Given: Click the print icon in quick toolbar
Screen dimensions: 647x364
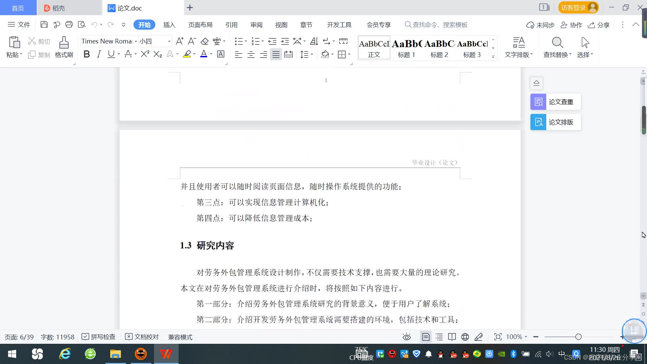Looking at the screenshot, I should (69, 25).
